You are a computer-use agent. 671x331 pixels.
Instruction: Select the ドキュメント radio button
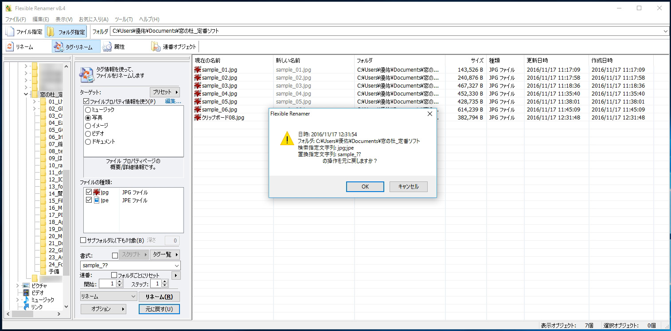click(x=88, y=142)
